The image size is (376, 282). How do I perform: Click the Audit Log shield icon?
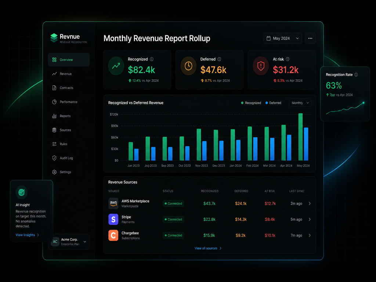click(x=54, y=158)
